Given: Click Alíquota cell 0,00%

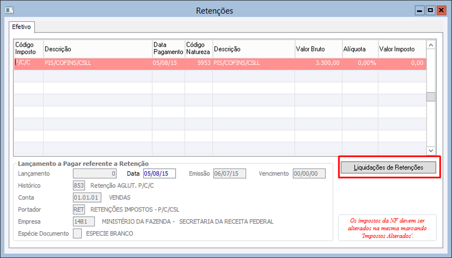Looking at the screenshot, I should coord(360,63).
